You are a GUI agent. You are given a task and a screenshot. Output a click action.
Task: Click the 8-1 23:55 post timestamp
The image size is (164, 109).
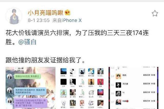39,20
